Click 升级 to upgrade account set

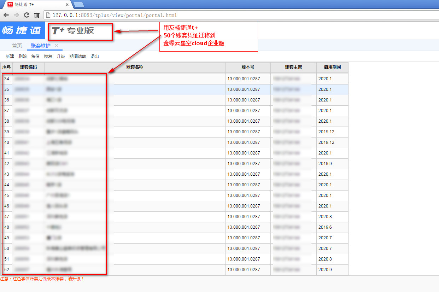[x=61, y=57]
